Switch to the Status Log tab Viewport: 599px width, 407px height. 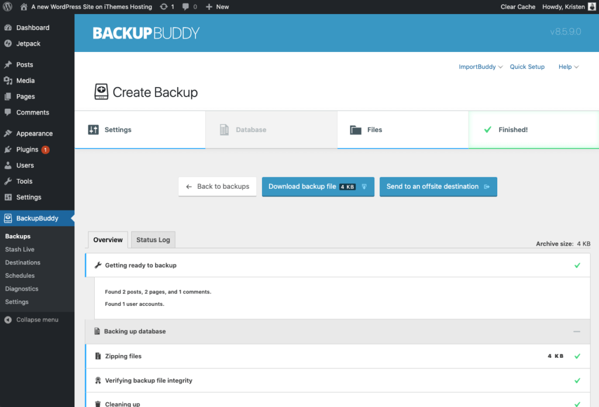[x=153, y=240]
